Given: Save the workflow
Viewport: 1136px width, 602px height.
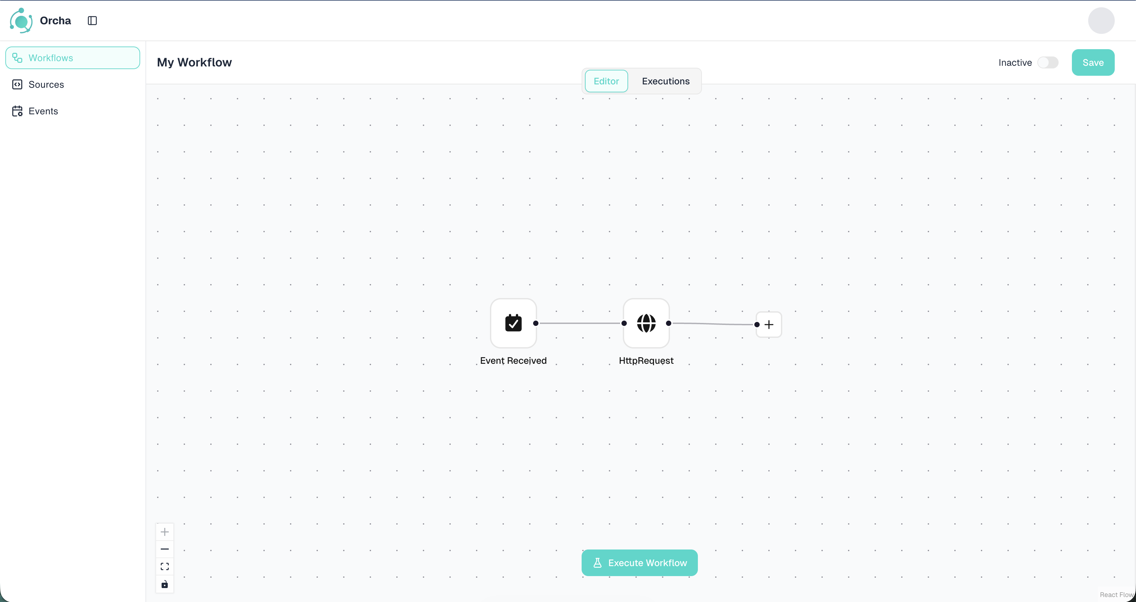Looking at the screenshot, I should tap(1093, 63).
